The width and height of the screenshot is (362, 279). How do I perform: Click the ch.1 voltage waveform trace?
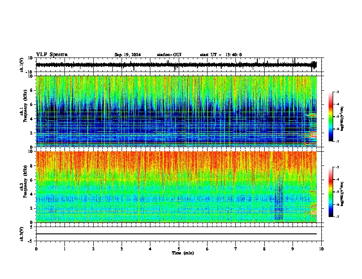176,65
